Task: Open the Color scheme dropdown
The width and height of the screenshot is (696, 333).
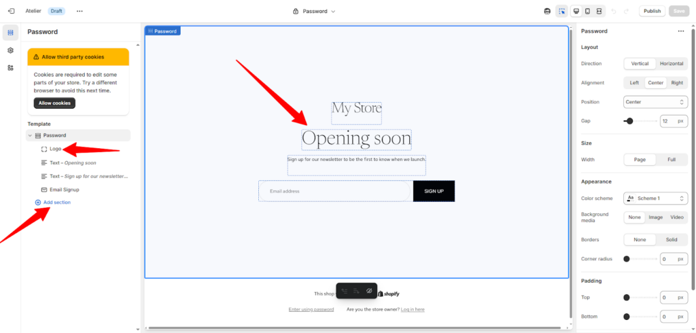Action: point(655,198)
